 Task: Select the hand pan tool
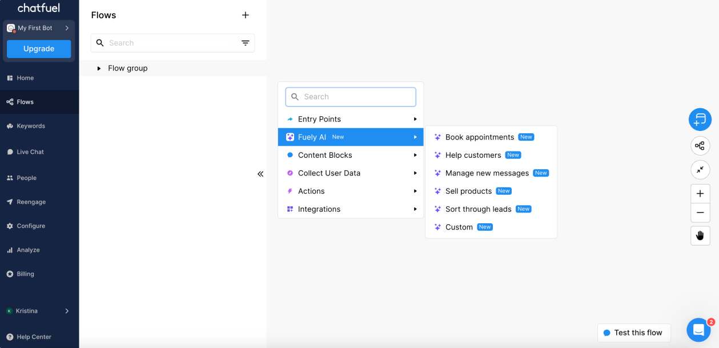pyautogui.click(x=700, y=236)
